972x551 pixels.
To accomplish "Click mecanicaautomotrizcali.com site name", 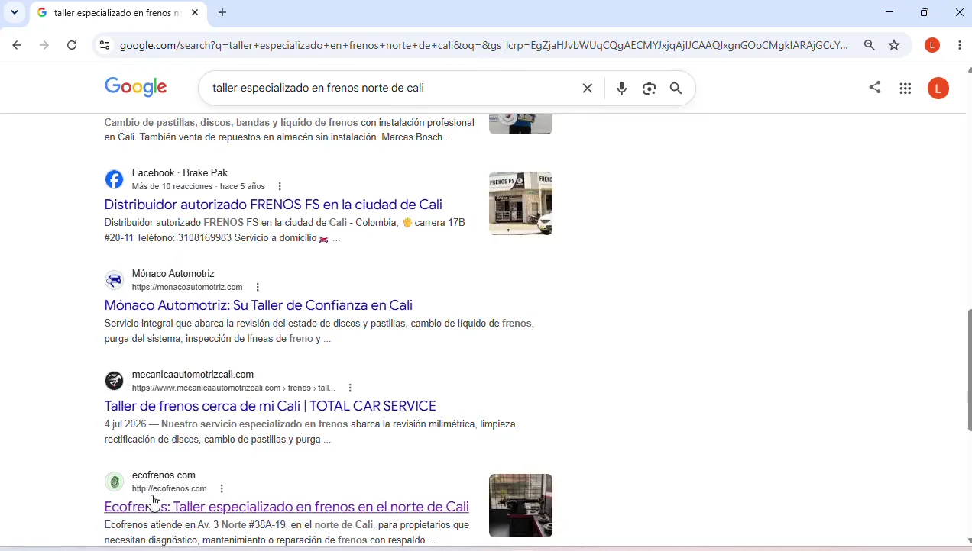I will (x=193, y=375).
